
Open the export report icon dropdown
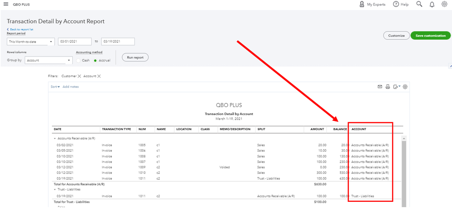click(397, 87)
